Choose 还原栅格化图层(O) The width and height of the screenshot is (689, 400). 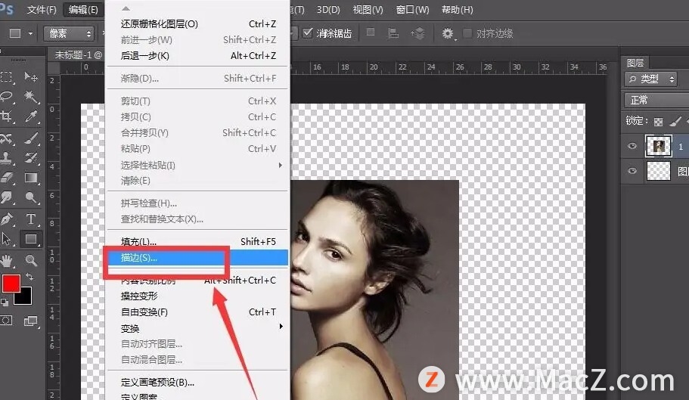point(197,23)
